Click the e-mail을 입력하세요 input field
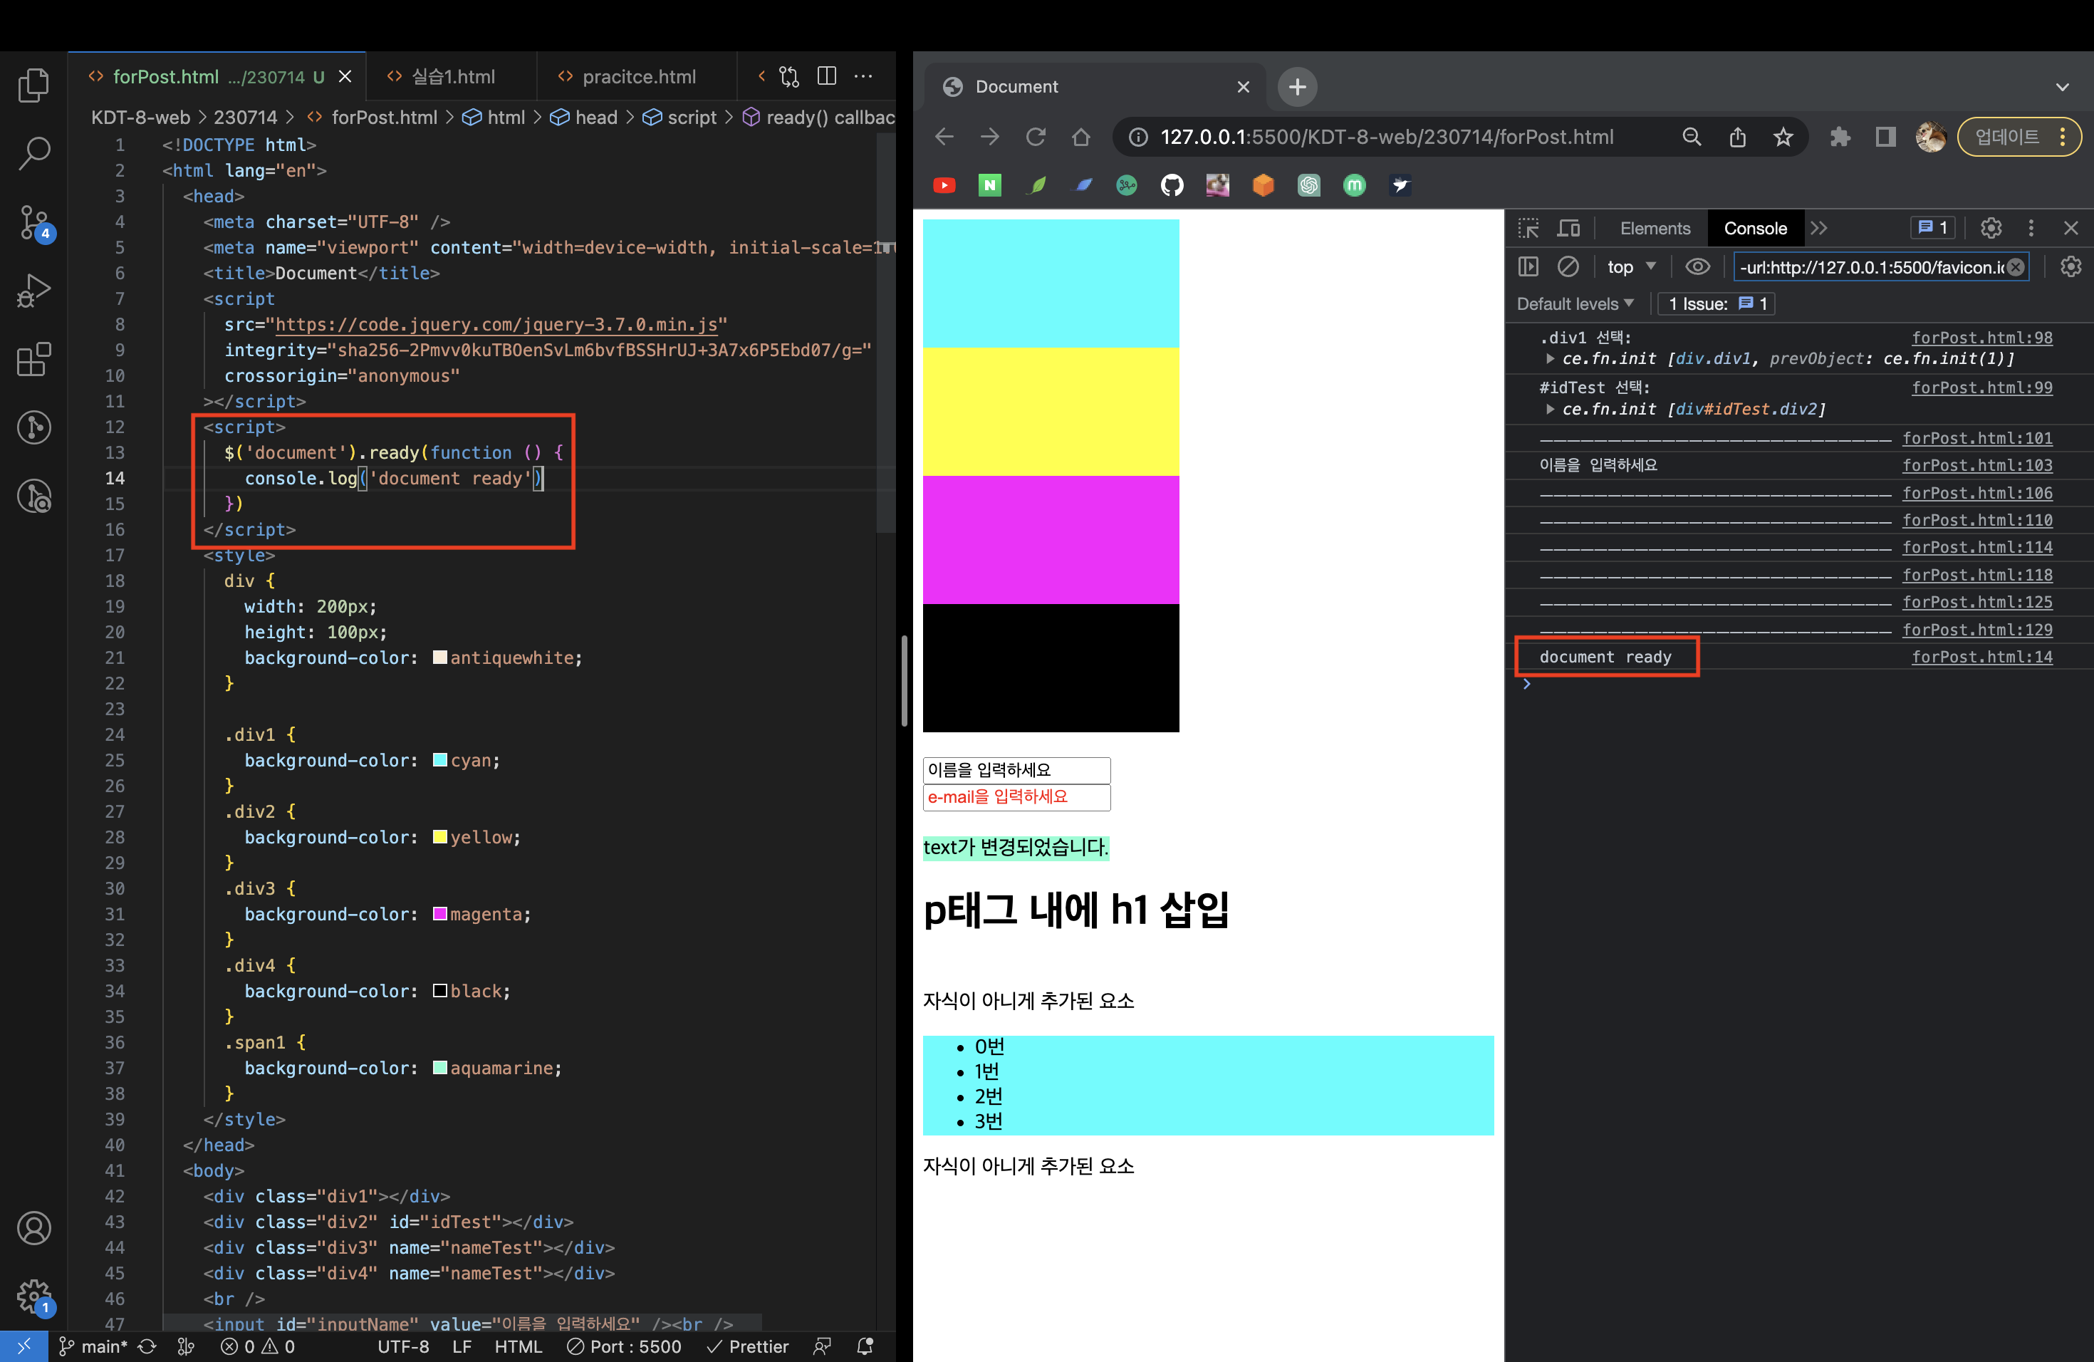This screenshot has height=1362, width=2094. 1016,796
